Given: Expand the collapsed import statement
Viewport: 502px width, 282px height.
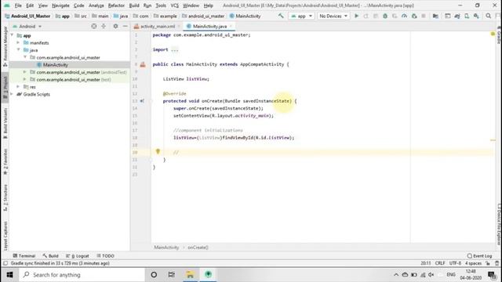Looking at the screenshot, I should (175, 49).
